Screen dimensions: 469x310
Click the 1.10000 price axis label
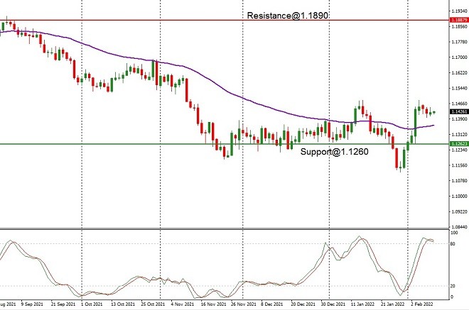[x=459, y=196]
